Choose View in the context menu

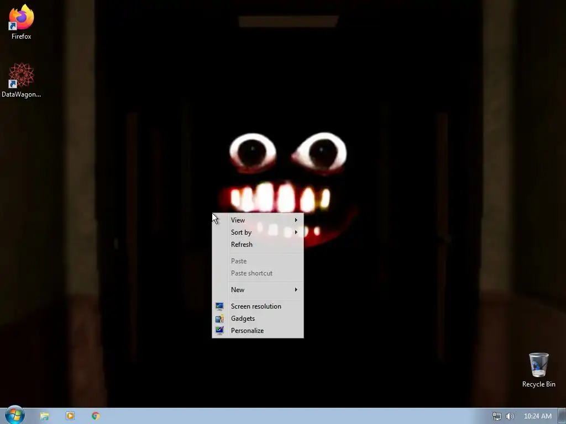pyautogui.click(x=258, y=220)
